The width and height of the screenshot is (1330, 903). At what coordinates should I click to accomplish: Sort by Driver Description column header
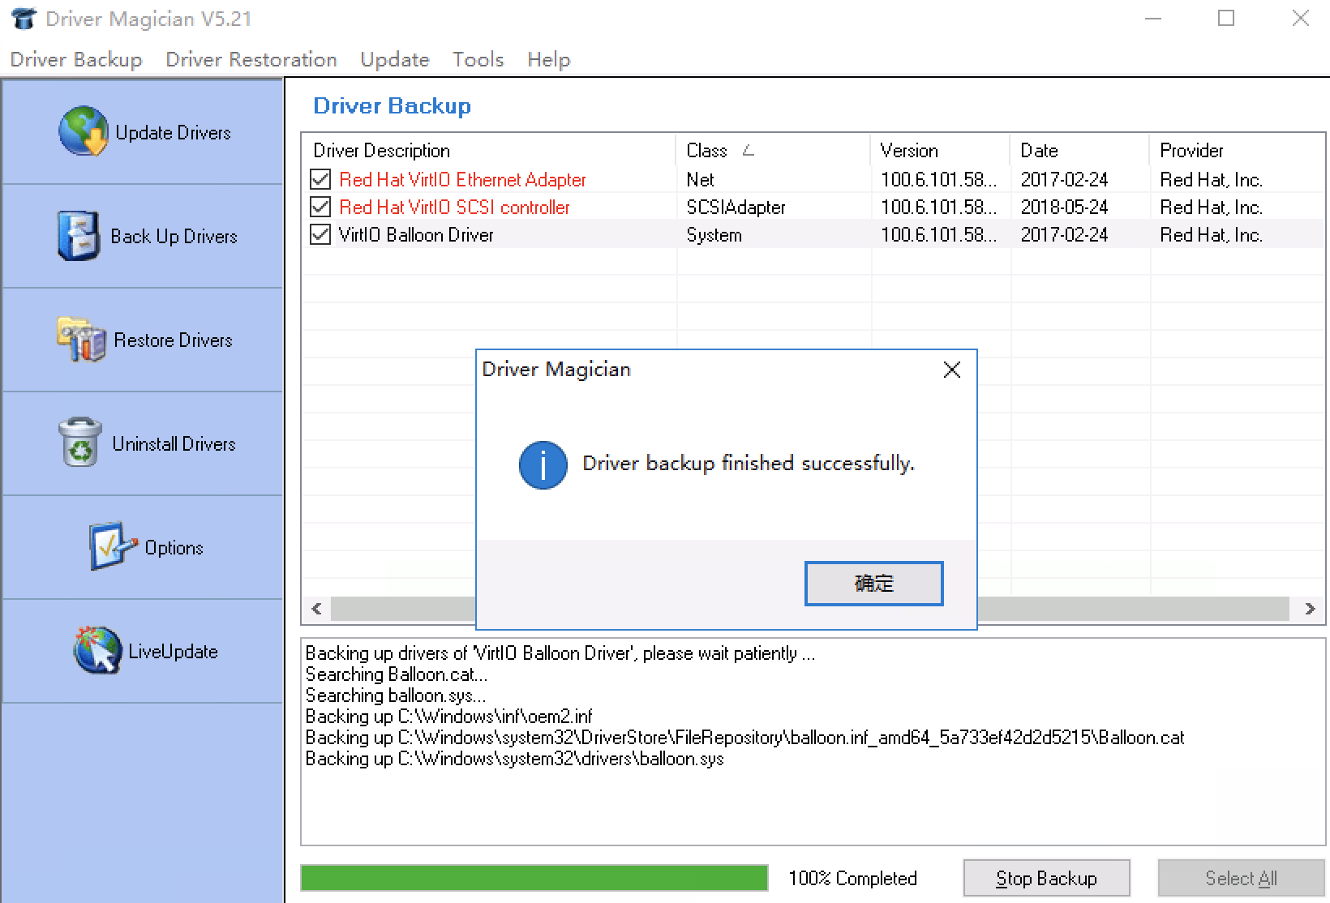tap(489, 150)
